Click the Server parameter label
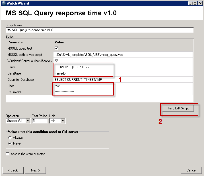 click(12, 67)
